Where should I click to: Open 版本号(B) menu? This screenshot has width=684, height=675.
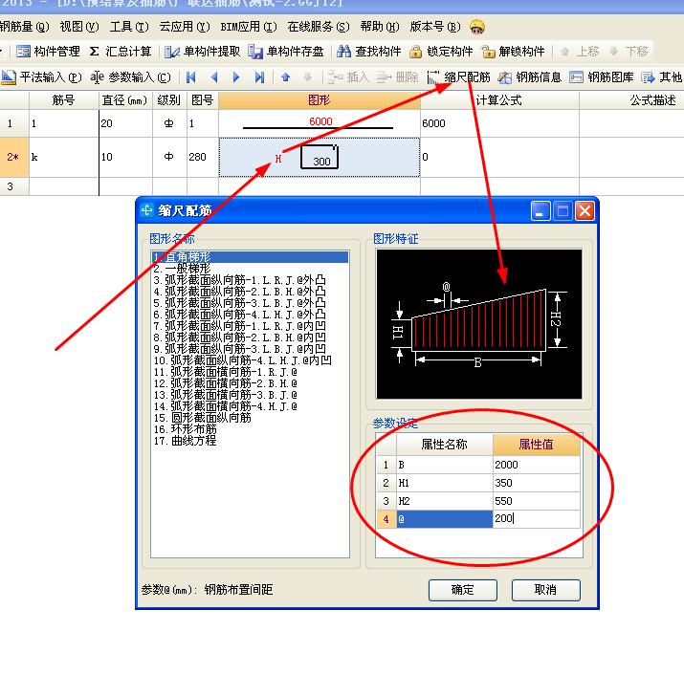(435, 27)
